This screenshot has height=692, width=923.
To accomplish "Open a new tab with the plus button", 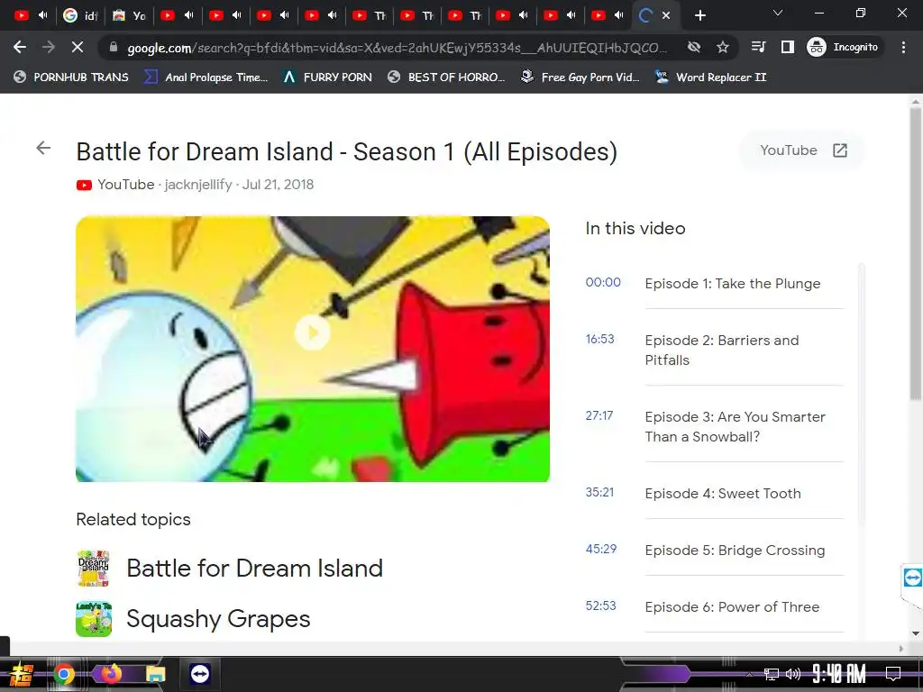I will click(x=699, y=15).
